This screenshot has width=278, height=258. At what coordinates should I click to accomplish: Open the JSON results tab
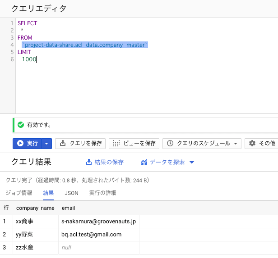click(71, 193)
